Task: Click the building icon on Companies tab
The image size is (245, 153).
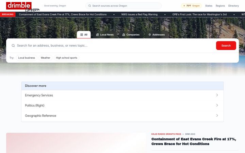Action: click(124, 35)
